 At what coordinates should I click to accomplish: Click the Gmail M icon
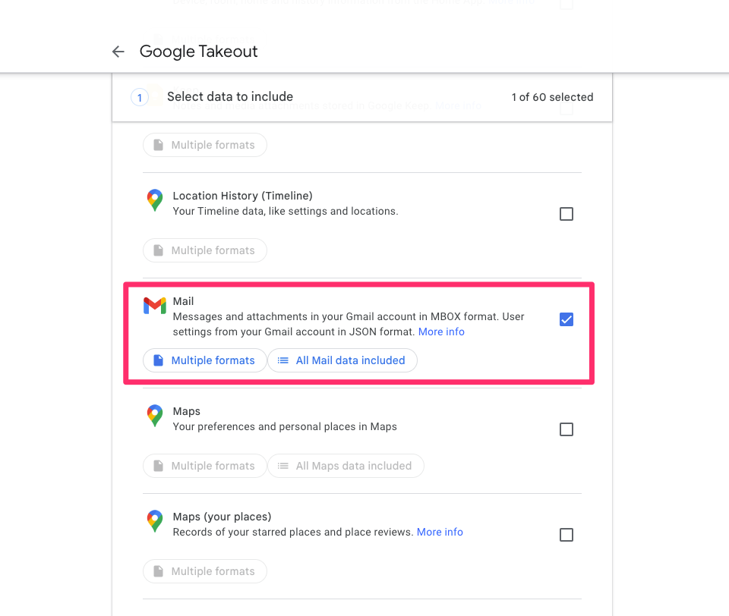155,306
